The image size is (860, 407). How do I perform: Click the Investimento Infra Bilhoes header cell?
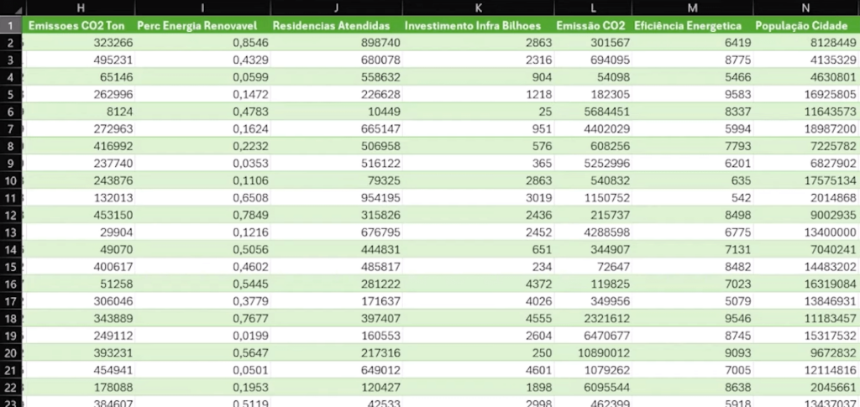[478, 25]
